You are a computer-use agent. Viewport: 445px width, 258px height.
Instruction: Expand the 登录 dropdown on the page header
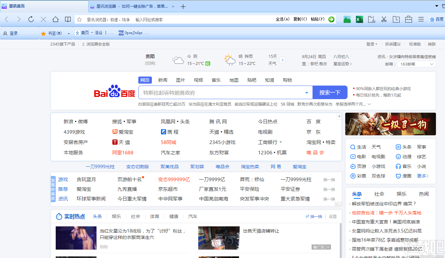pos(372,44)
